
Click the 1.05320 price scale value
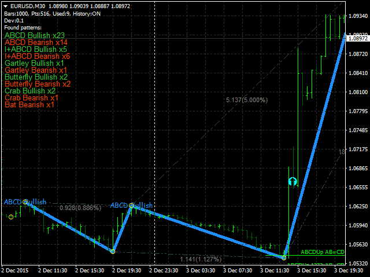tap(358, 263)
